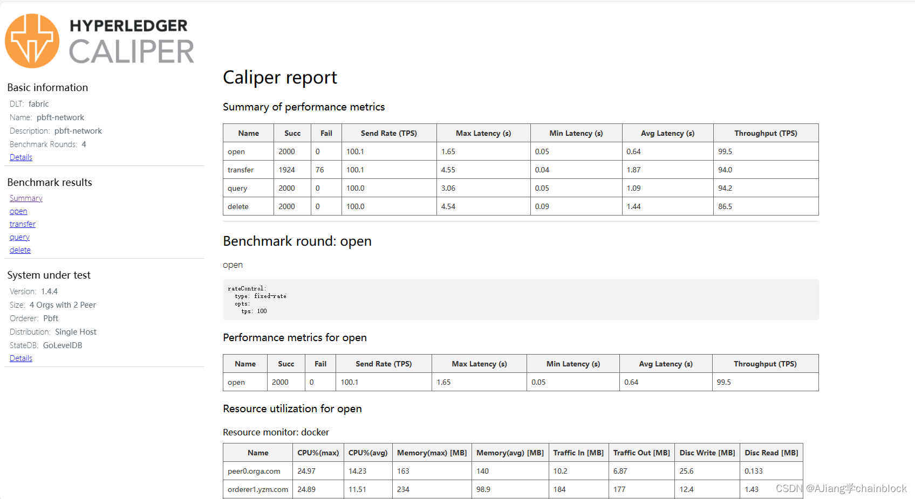Select orderer1.yzm.com Traffic In value 184
The height and width of the screenshot is (499, 915).
(559, 489)
